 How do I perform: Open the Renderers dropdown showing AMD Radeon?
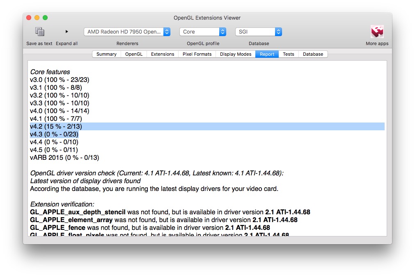(127, 32)
